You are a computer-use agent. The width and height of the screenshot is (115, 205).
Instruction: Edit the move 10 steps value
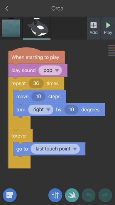(38, 97)
